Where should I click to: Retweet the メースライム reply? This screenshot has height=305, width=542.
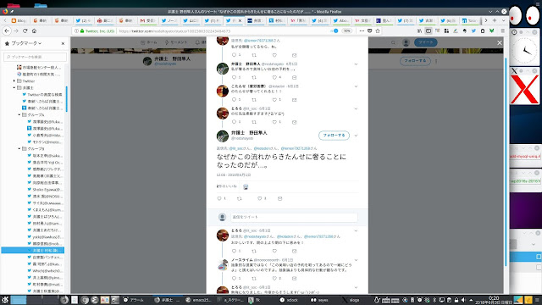[254, 278]
